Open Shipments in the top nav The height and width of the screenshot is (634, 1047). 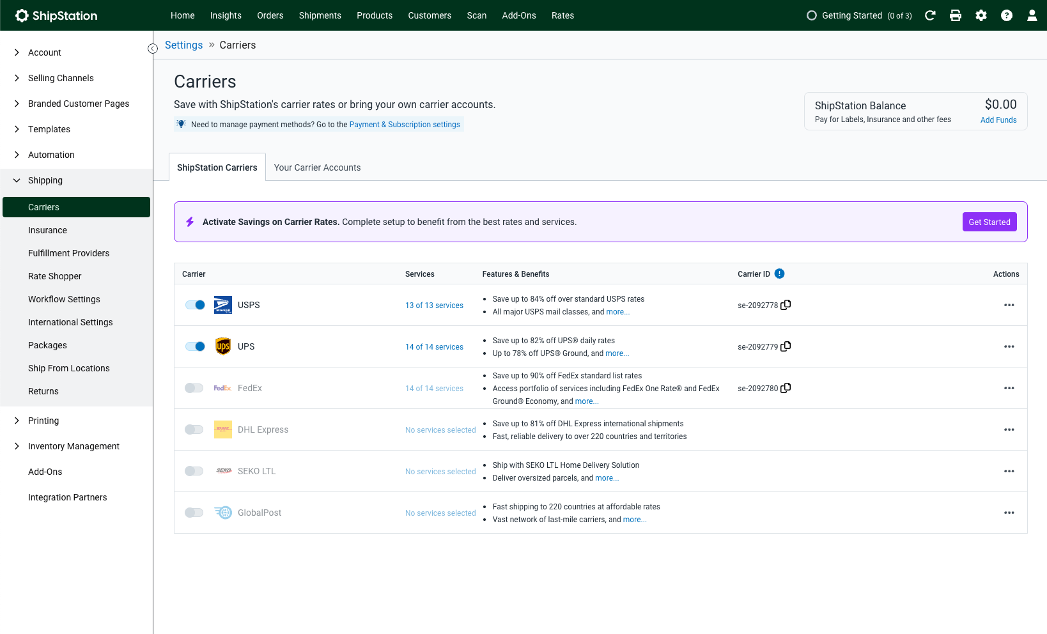tap(320, 15)
